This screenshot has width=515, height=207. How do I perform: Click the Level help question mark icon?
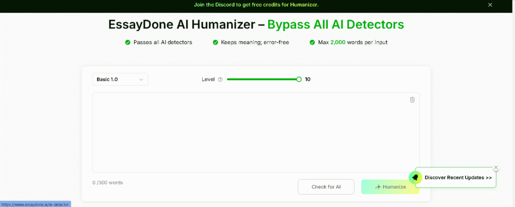click(x=220, y=79)
